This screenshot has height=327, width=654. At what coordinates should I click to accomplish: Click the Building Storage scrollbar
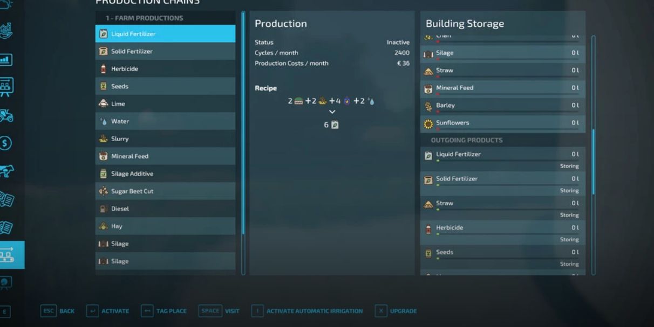point(594,162)
